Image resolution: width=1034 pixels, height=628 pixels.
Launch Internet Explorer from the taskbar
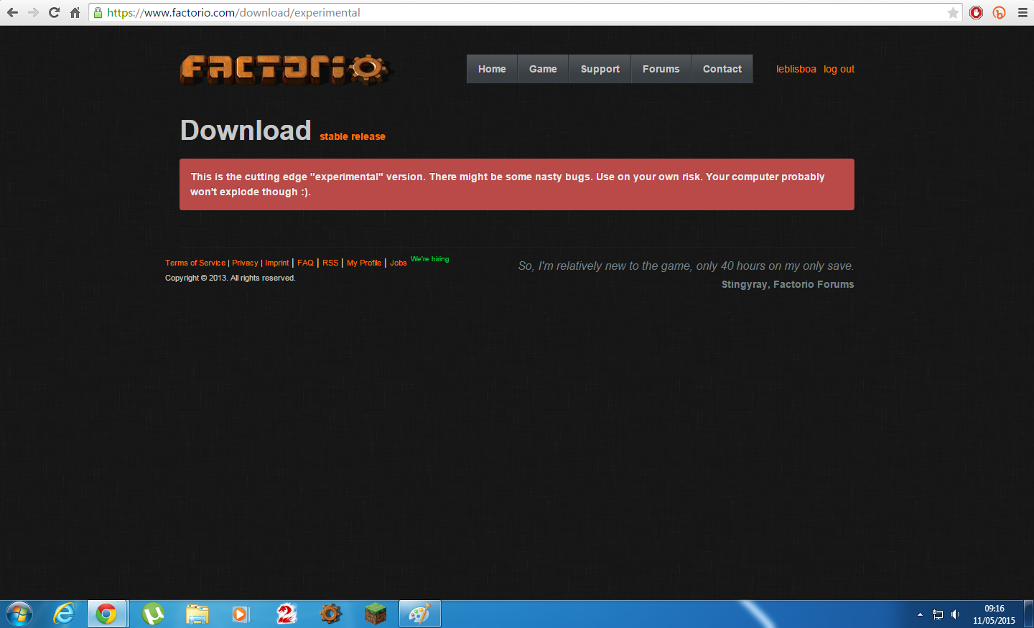(64, 614)
